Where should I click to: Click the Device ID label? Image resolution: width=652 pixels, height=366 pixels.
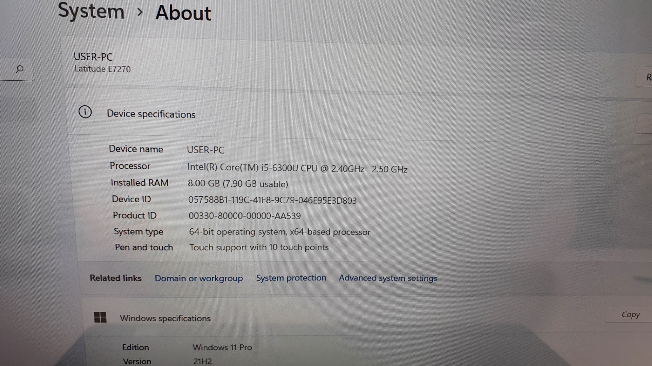[x=131, y=199]
